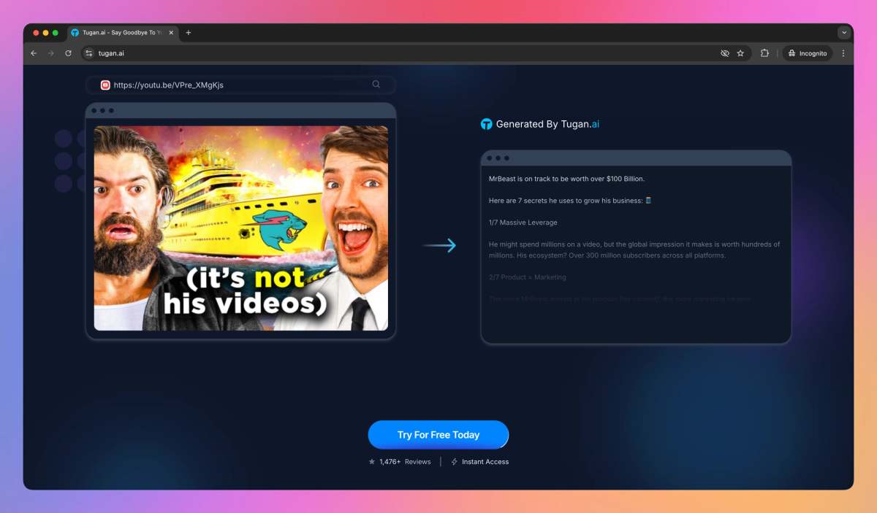
Task: Click the Tugan.ai logo icon
Action: 486,124
